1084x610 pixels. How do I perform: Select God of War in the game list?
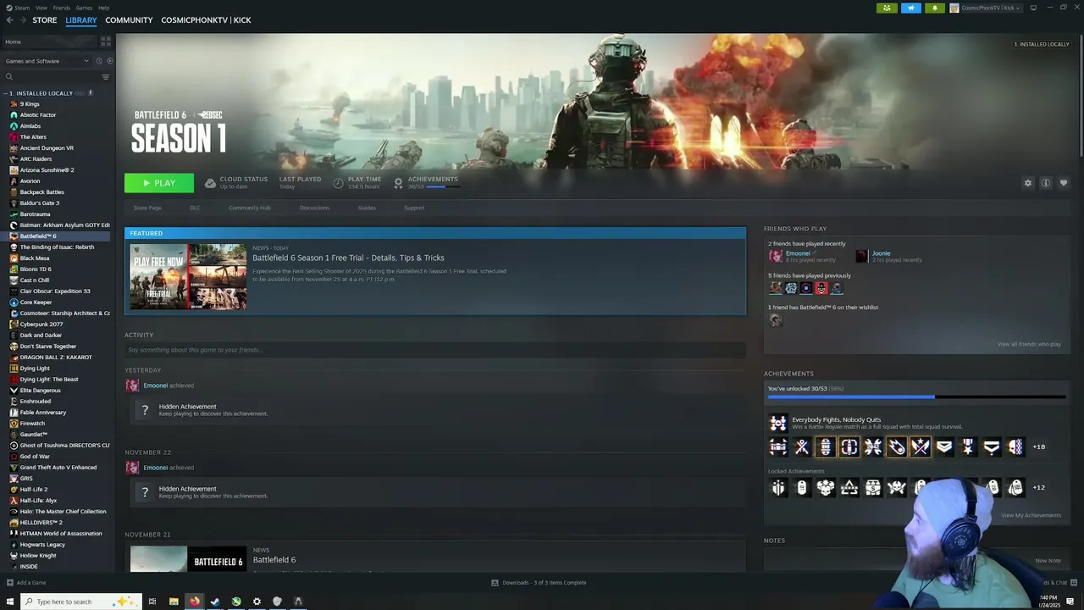(35, 457)
